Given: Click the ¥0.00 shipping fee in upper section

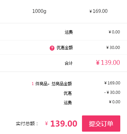Looking at the screenshot, I should coord(114,32).
